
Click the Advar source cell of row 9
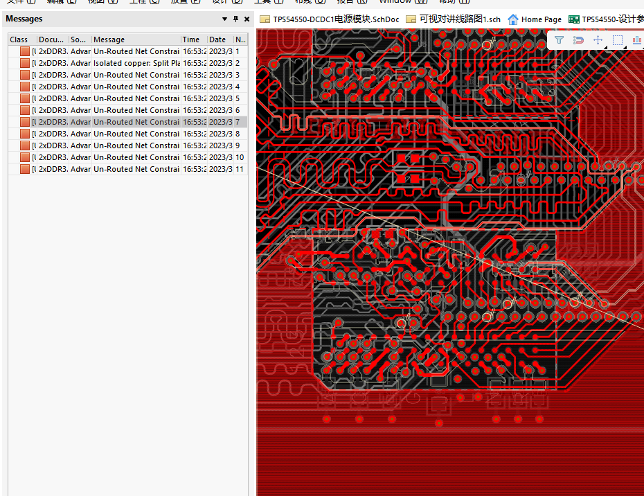pyautogui.click(x=80, y=145)
